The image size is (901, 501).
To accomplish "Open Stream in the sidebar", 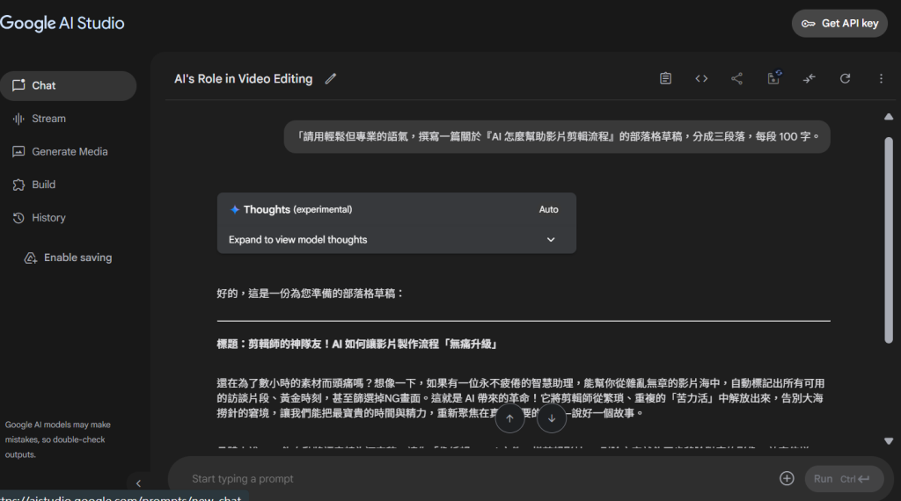I will 48,119.
